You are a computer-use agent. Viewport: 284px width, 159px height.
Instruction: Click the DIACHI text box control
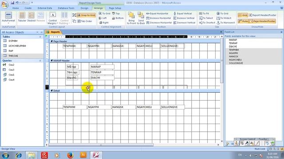pos(103,78)
